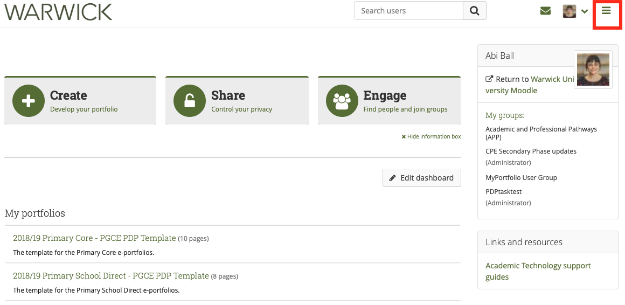Click the small user avatar in header
This screenshot has width=625, height=305.
[570, 11]
